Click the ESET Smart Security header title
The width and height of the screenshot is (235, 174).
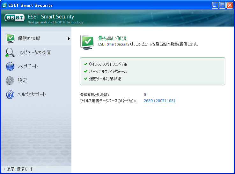(x=51, y=17)
